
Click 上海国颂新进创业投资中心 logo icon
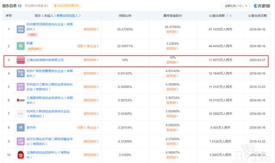point(21,100)
